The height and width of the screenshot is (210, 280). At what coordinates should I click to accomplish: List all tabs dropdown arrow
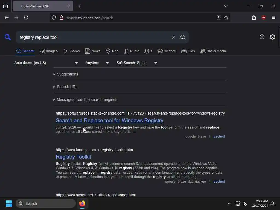coord(226,6)
